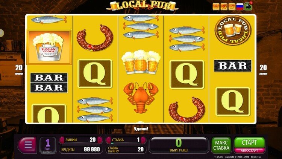Toggle sound with the mute speaker icon
Viewport: 282px width, 159px height.
pyautogui.click(x=224, y=7)
